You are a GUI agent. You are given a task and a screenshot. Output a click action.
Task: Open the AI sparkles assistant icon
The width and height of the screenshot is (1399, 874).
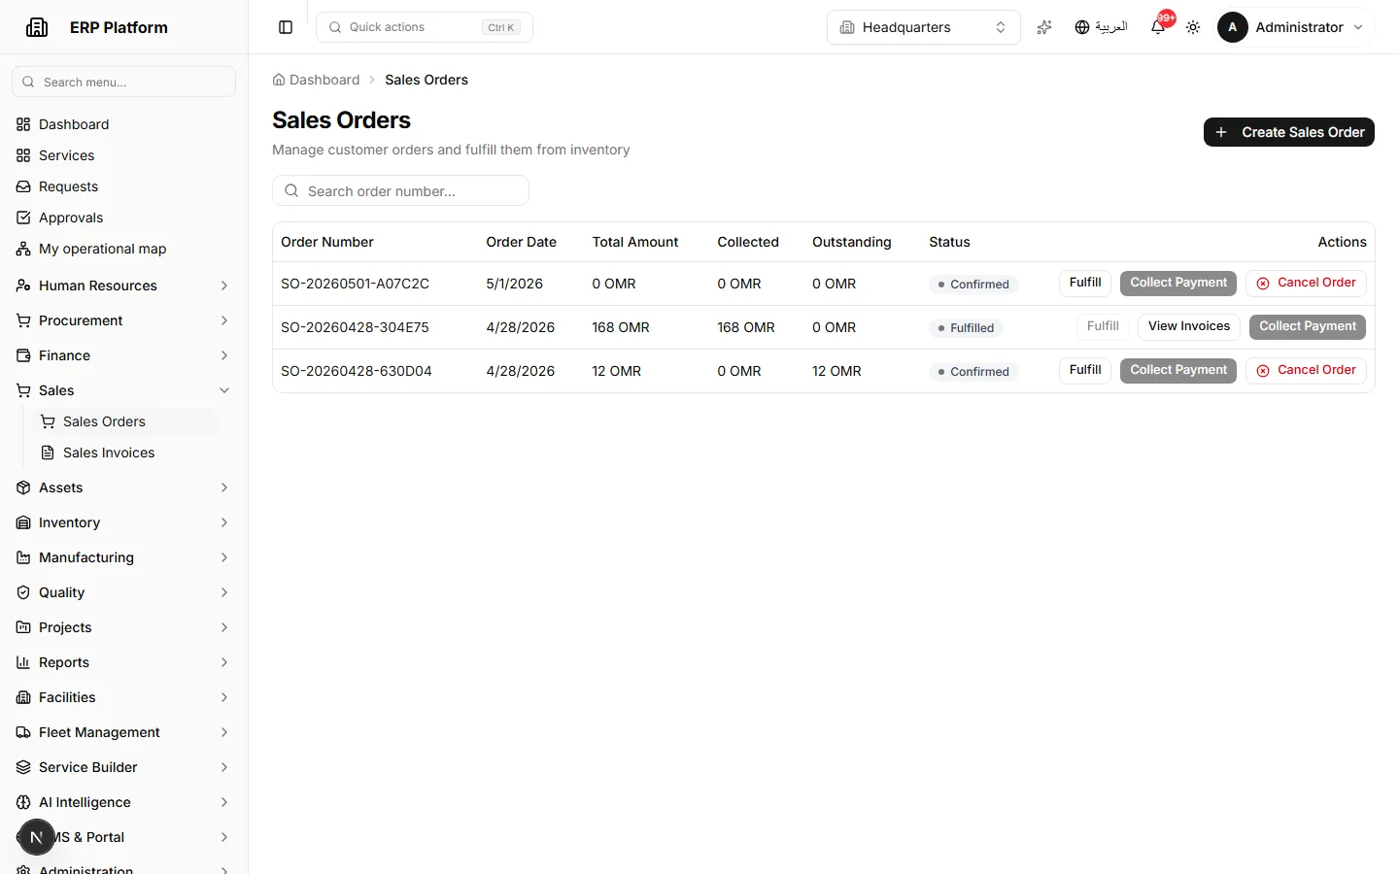pyautogui.click(x=1044, y=27)
